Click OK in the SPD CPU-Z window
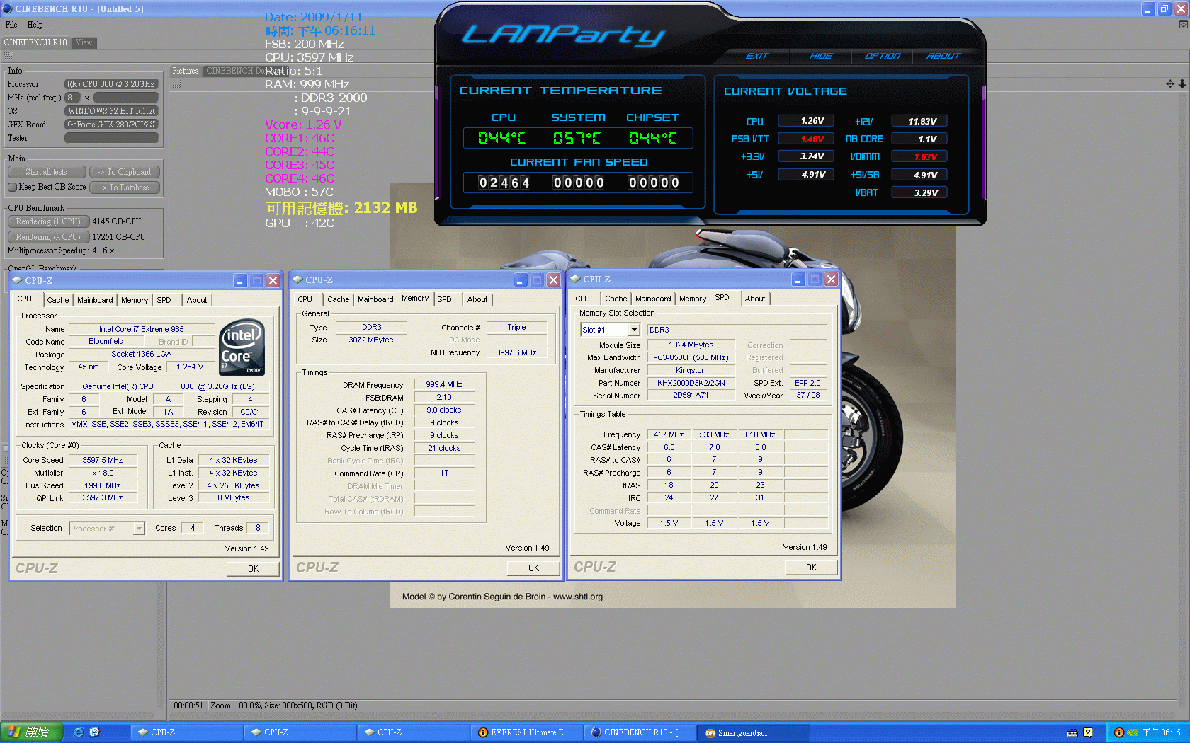The width and height of the screenshot is (1190, 743). [x=811, y=568]
